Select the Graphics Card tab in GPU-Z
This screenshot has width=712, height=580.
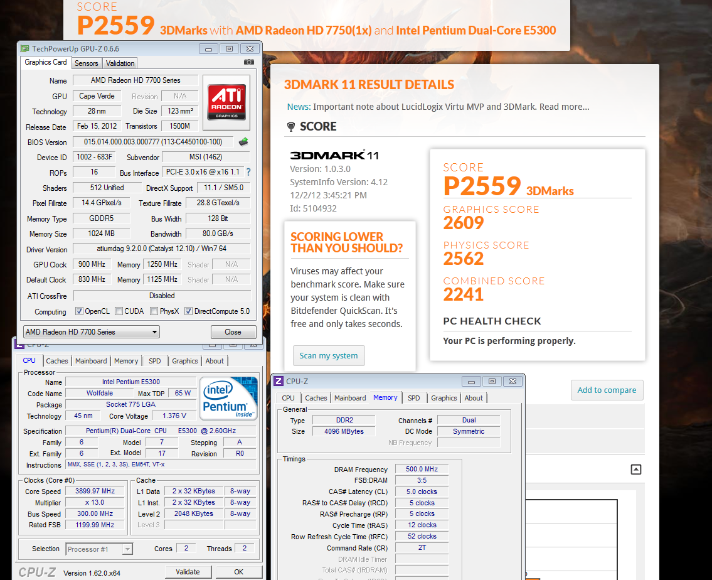coord(45,62)
